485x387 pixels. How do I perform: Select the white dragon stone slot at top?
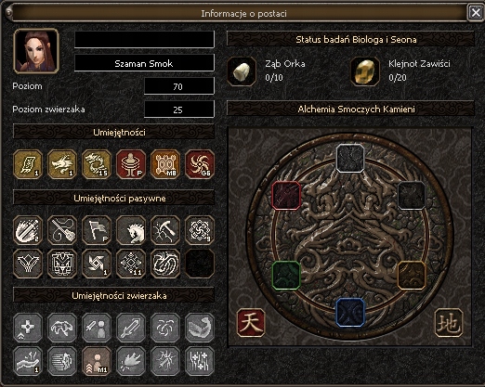[x=350, y=158]
